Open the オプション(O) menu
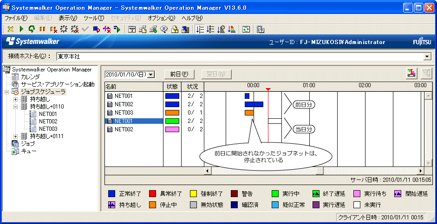Viewport: 437px width, 224px height. click(x=161, y=18)
